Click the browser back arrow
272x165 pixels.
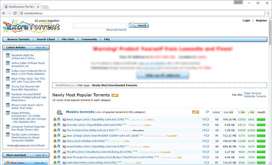pyautogui.click(x=4, y=13)
